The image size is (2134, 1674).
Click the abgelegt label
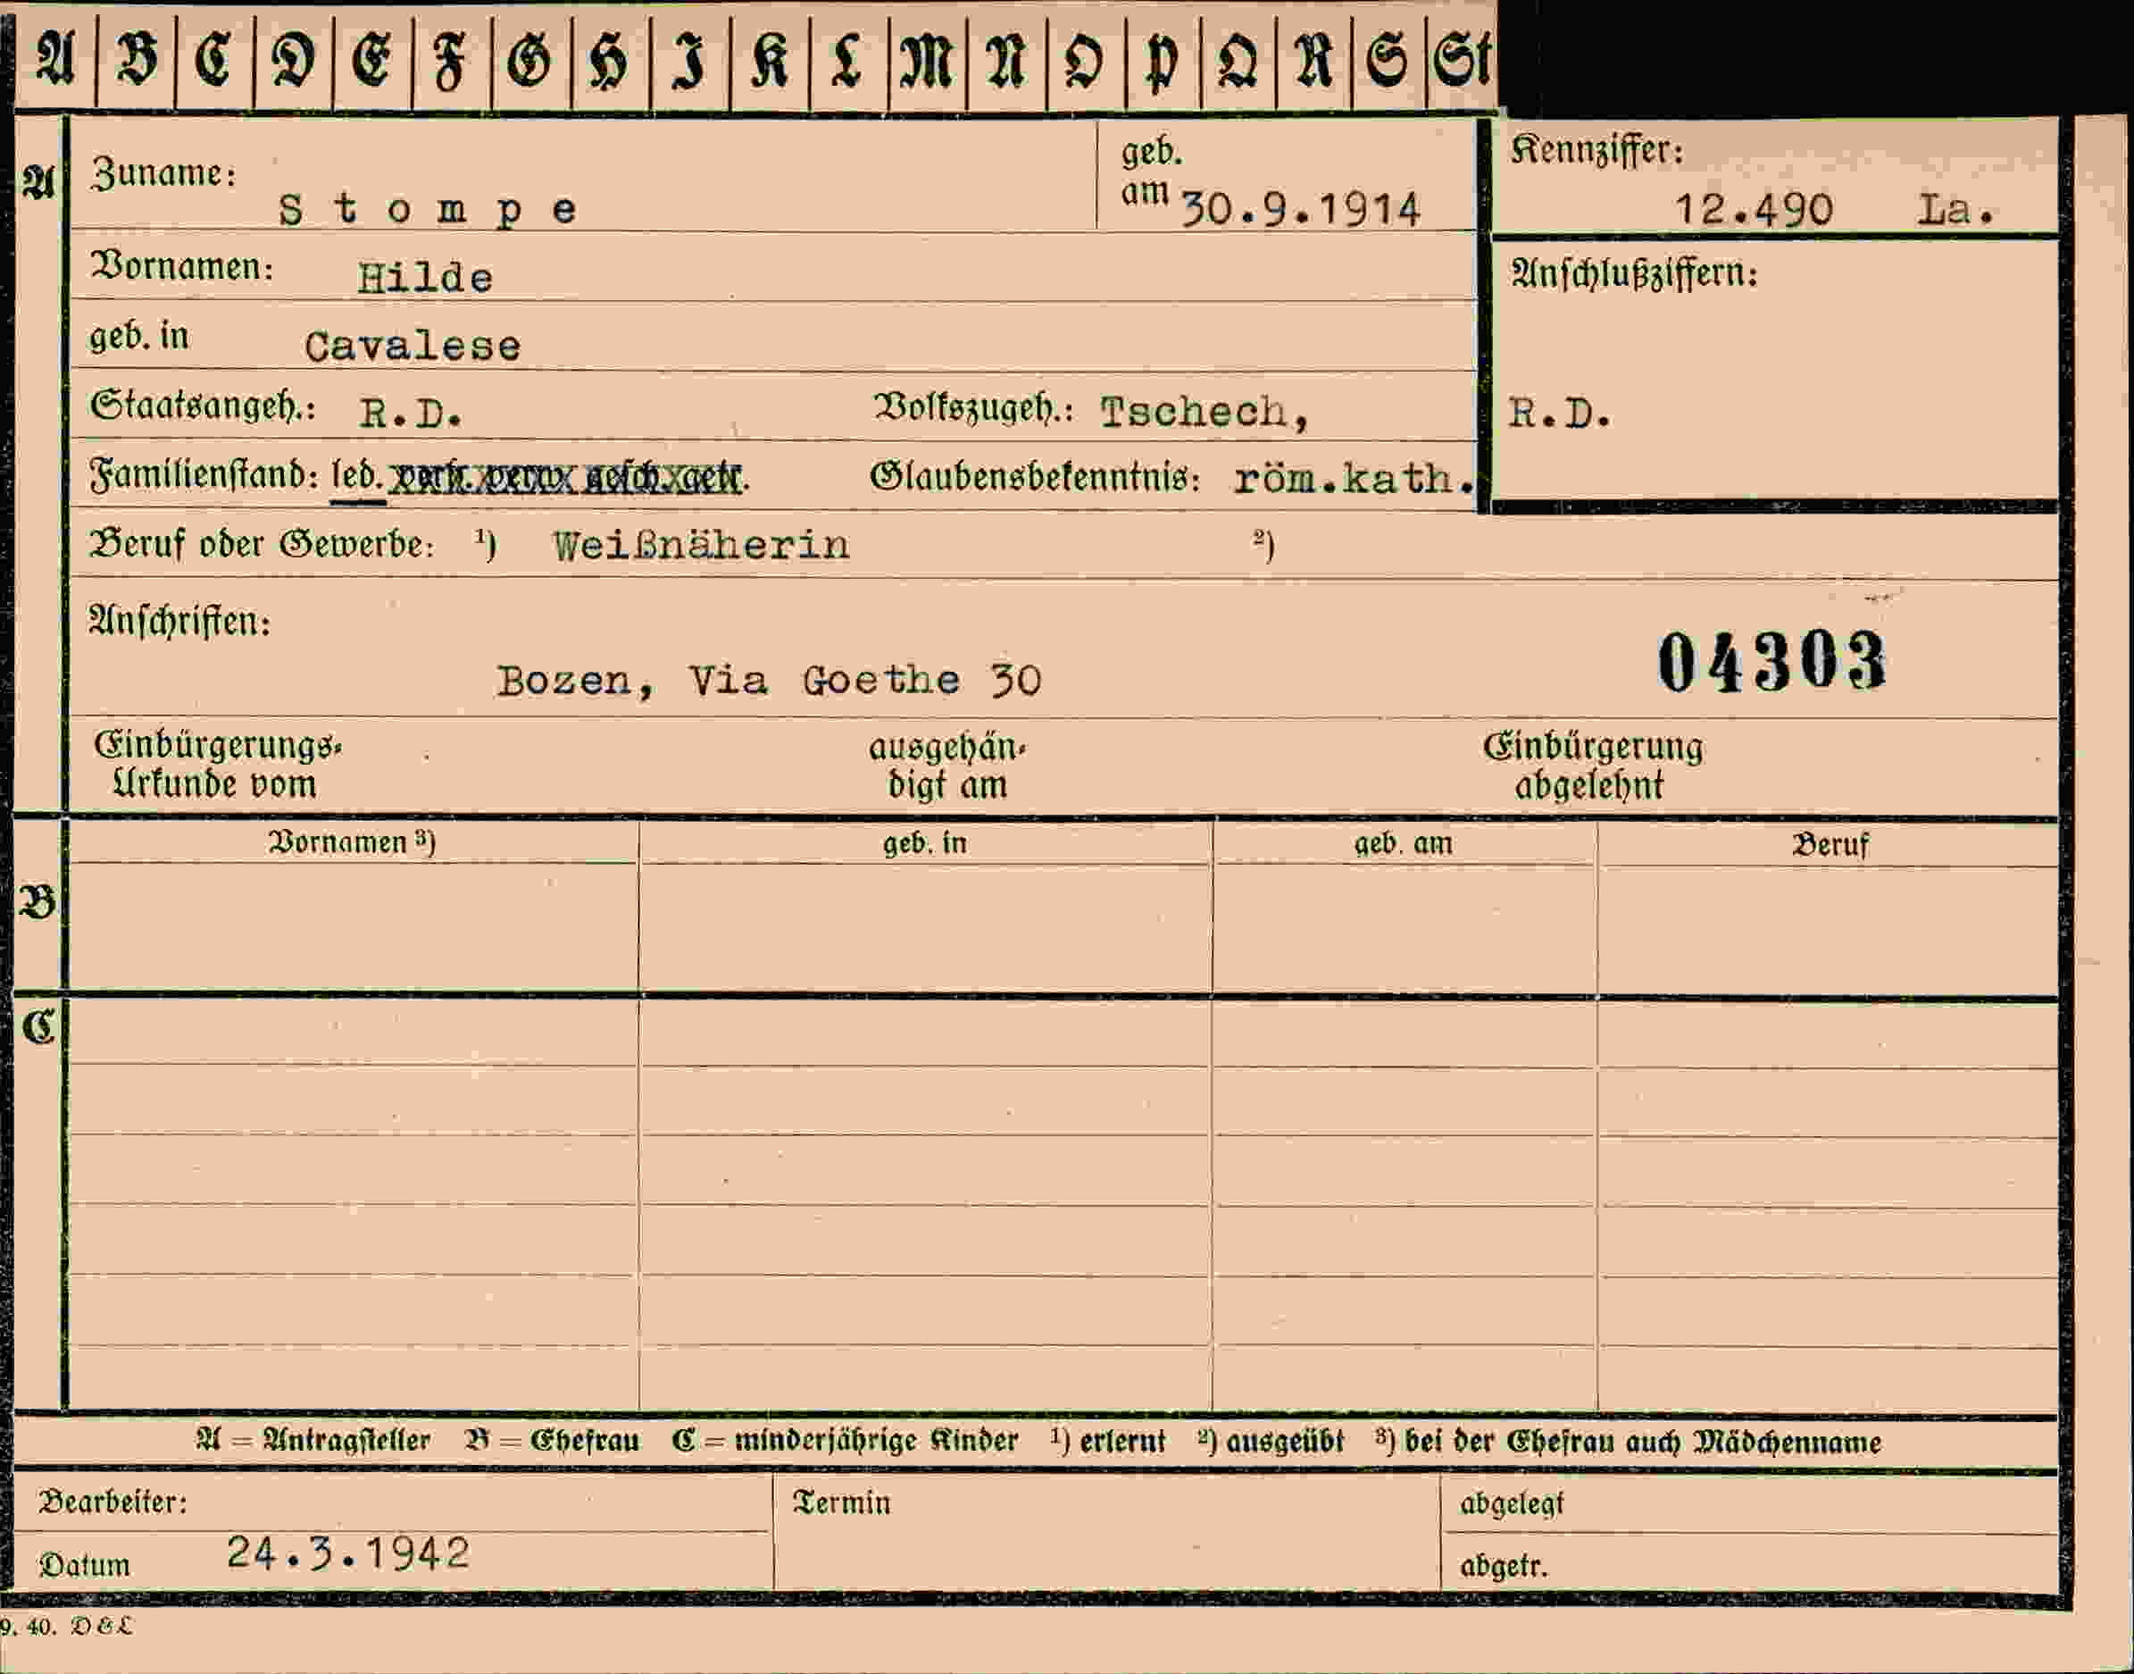tap(1512, 1503)
